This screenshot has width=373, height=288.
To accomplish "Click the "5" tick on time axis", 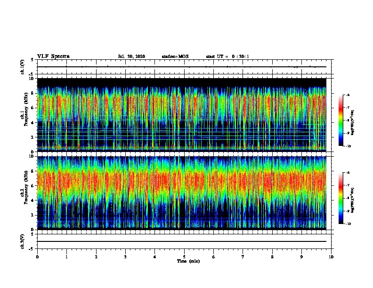I will pos(184,257).
